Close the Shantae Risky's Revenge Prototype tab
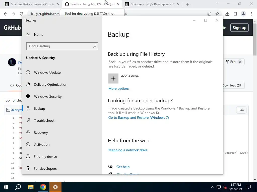The width and height of the screenshot is (257, 192). 58,4
